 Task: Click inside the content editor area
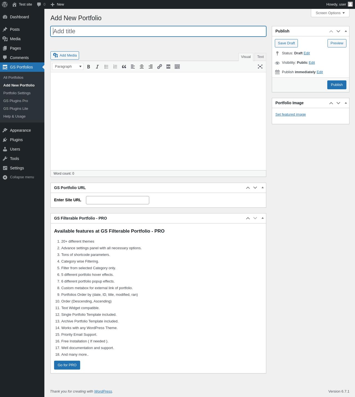158,121
